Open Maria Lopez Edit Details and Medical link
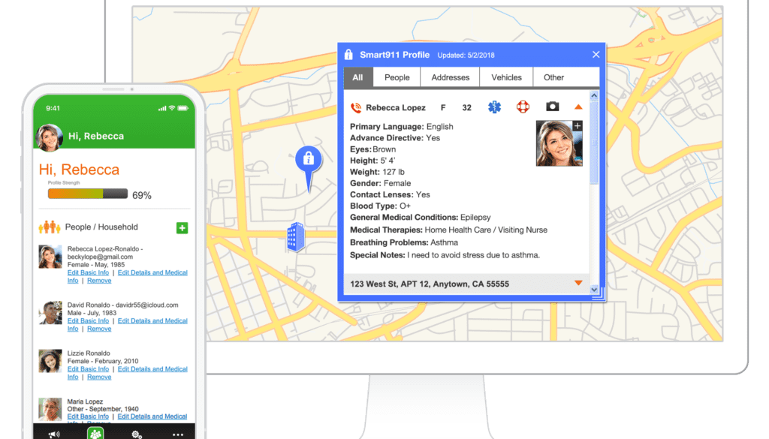Image resolution: width=769 pixels, height=439 pixels. pos(152,416)
